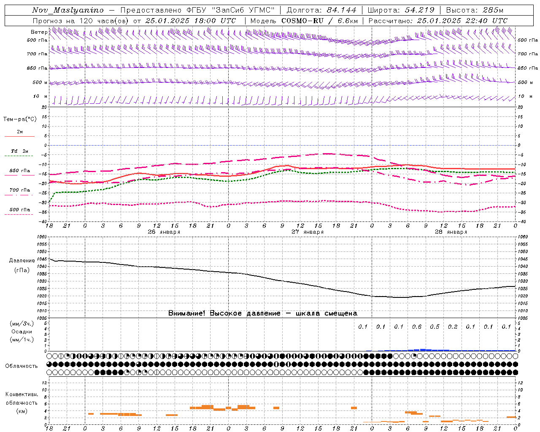Click the Td 2м legend label
540x432 pixels.
[x=19, y=151]
